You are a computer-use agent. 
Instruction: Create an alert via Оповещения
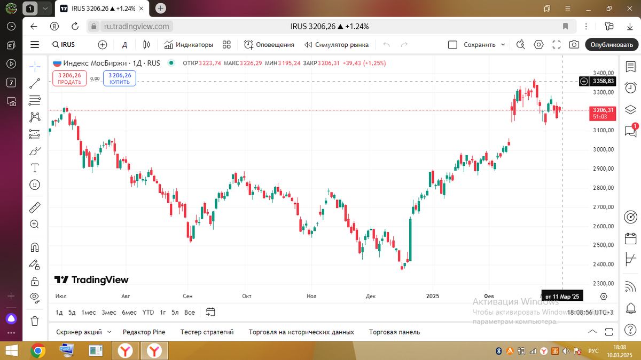pos(269,45)
